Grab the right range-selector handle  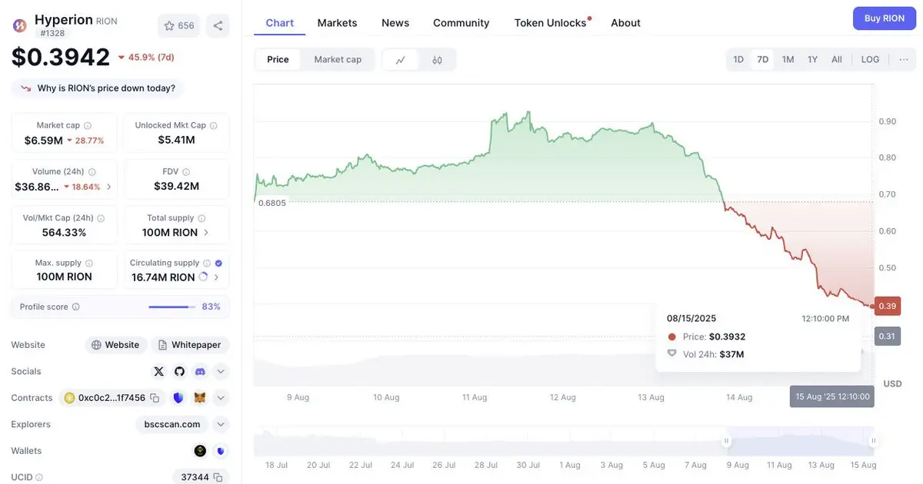pos(873,441)
